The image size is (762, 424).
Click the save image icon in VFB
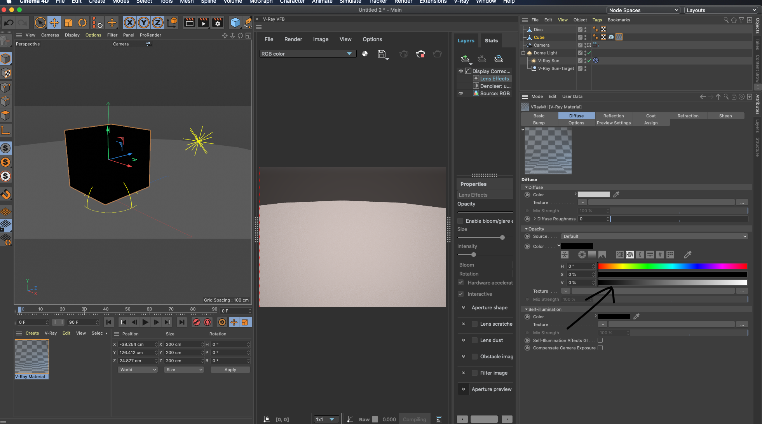(382, 54)
